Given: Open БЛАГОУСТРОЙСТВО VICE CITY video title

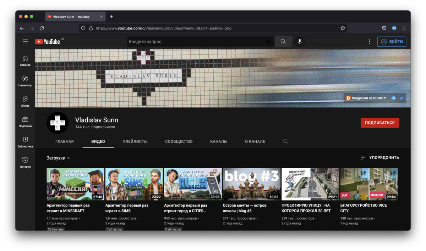Looking at the screenshot, I should (364, 208).
